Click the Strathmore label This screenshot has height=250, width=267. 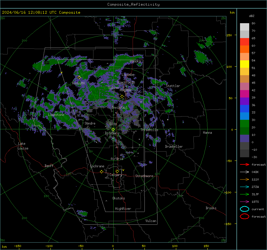(144, 176)
